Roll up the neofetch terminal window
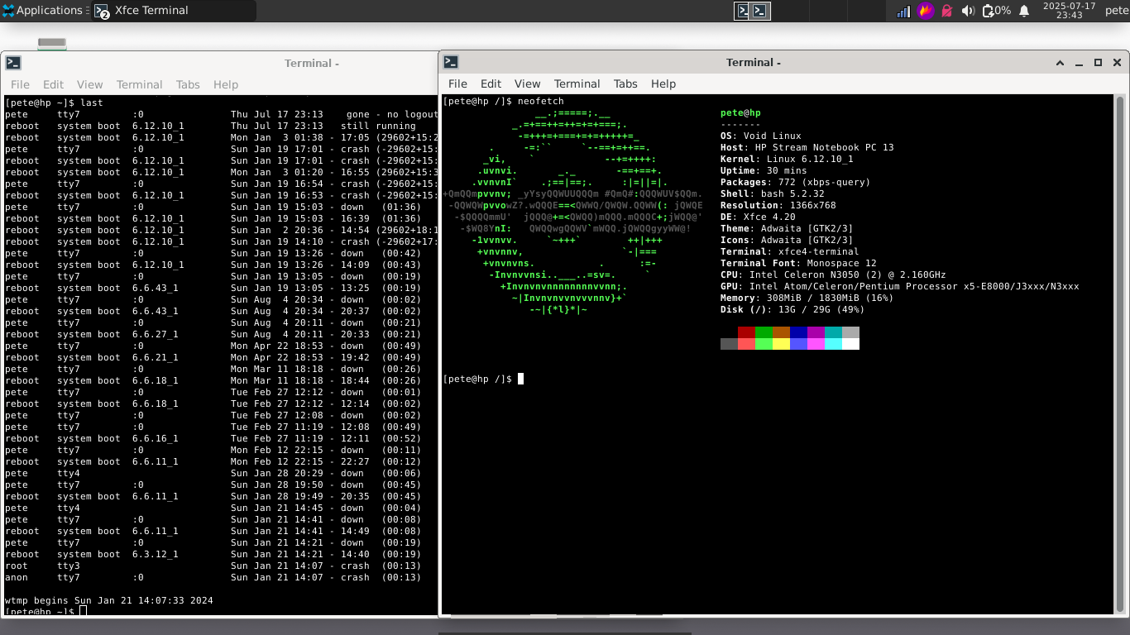The width and height of the screenshot is (1130, 635). 1060,63
